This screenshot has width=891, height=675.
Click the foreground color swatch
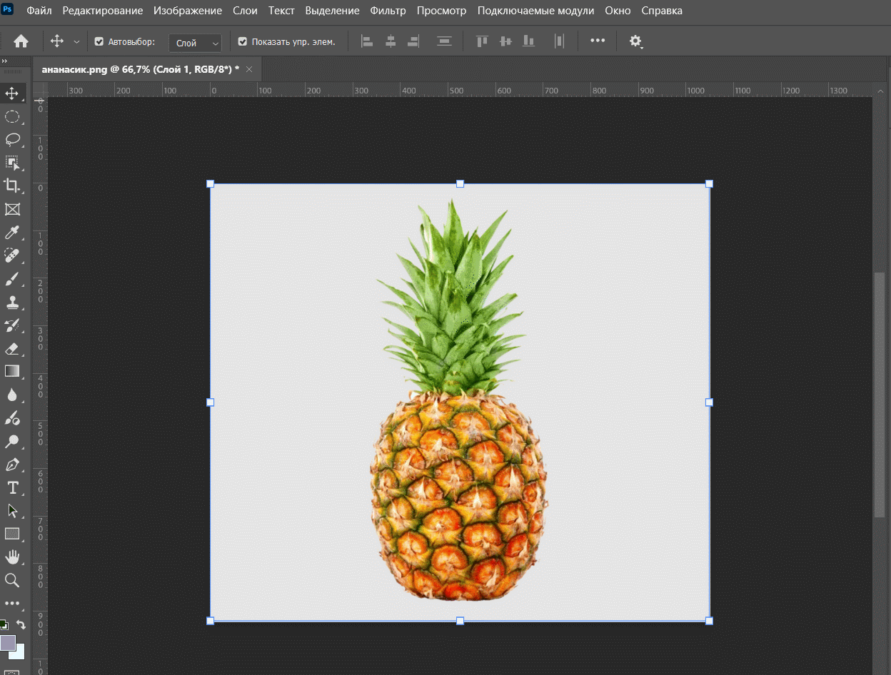click(x=8, y=642)
